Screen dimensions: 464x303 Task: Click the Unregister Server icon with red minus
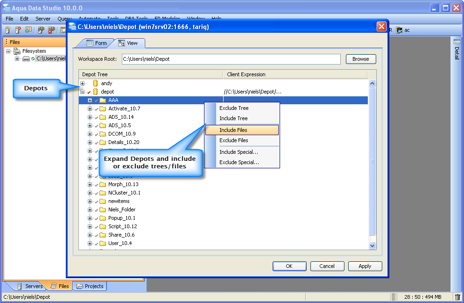18,30
